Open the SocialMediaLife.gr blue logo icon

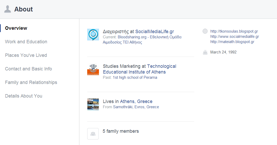coord(93,35)
